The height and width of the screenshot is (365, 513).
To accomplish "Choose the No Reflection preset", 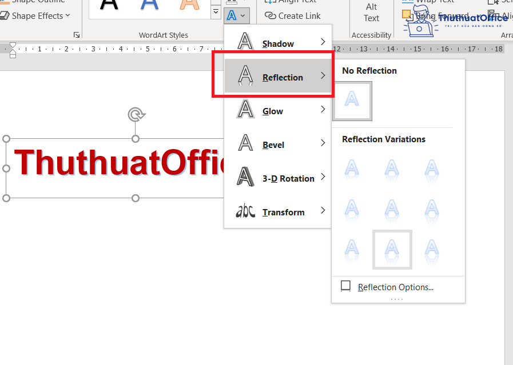I will (x=352, y=101).
